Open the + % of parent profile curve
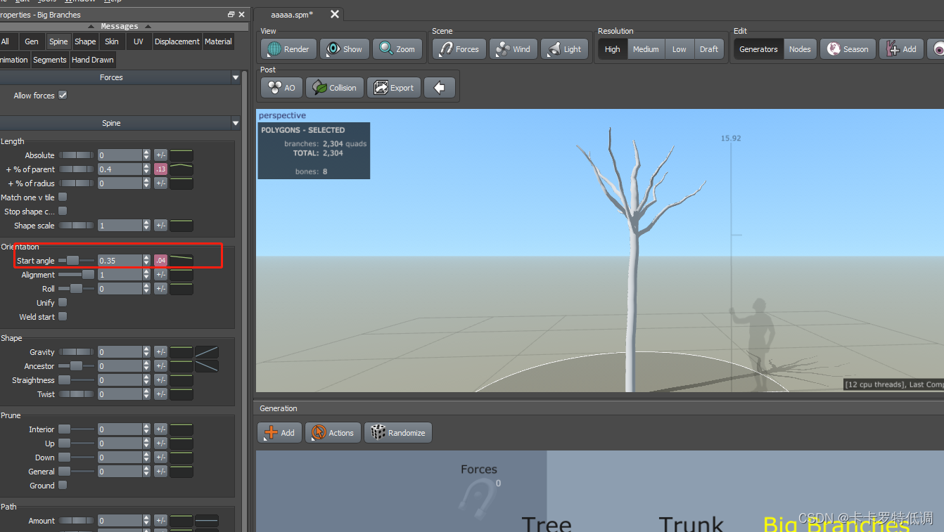The image size is (944, 532). tap(181, 169)
